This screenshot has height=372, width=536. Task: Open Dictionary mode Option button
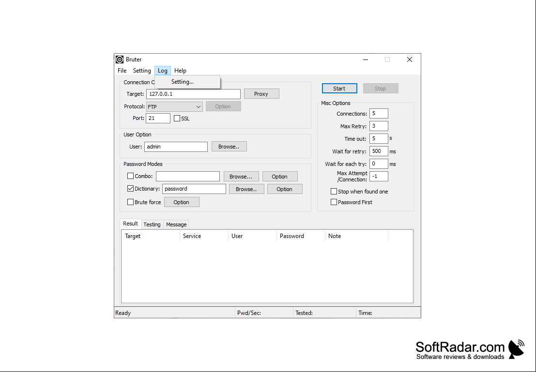285,189
